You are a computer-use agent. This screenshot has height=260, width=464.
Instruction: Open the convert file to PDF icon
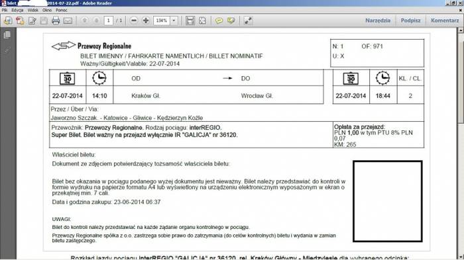click(x=20, y=21)
